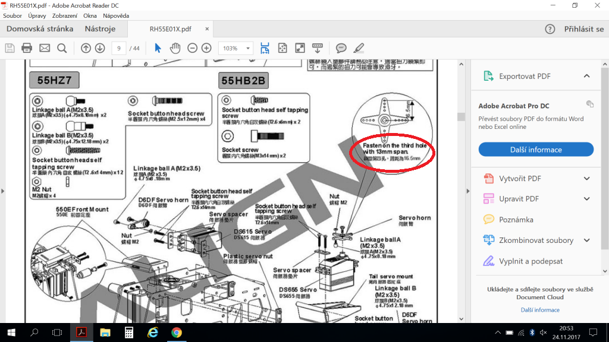Click the print icon in toolbar
The width and height of the screenshot is (609, 342).
(x=27, y=48)
